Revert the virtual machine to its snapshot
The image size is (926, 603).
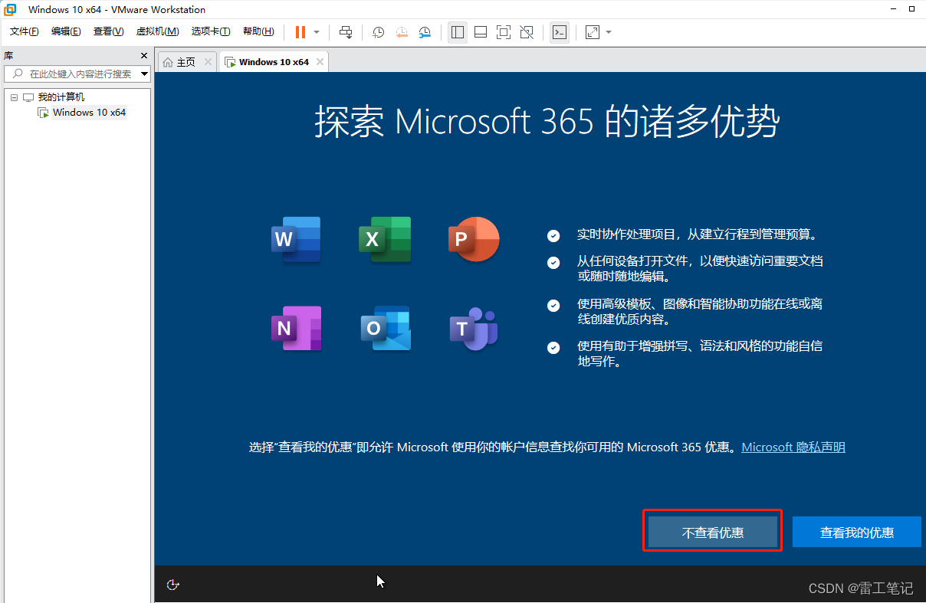(x=402, y=32)
